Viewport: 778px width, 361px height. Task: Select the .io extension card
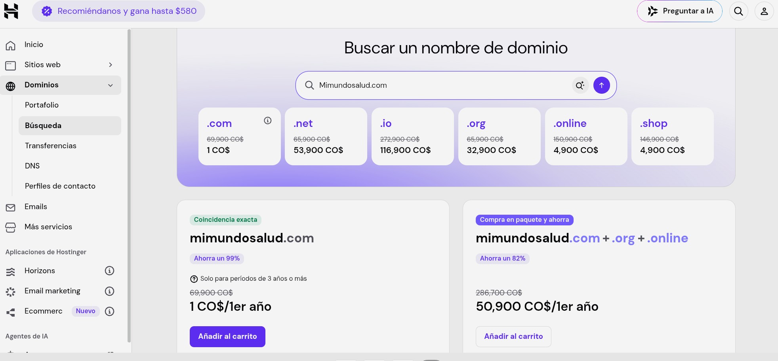pyautogui.click(x=412, y=136)
